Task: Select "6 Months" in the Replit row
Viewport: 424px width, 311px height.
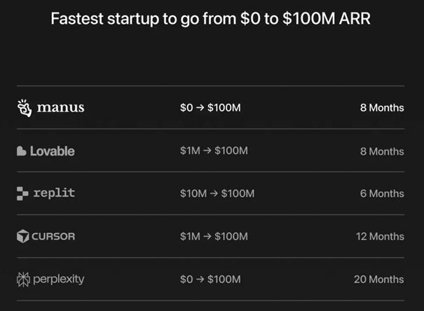Action: [x=382, y=194]
